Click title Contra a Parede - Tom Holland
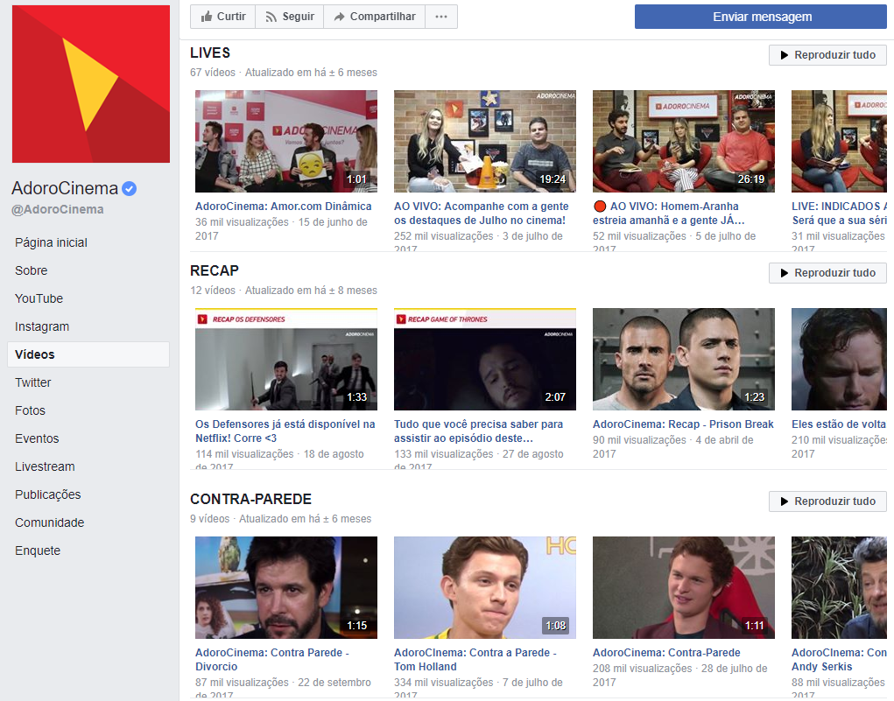 coord(475,659)
